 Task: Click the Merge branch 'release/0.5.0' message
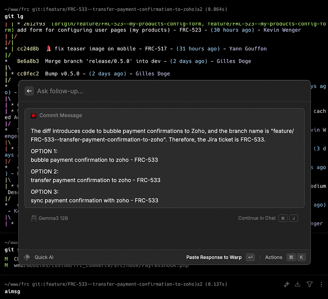point(103,61)
